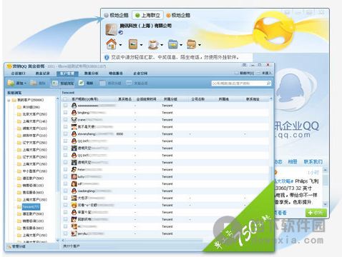This screenshot has height=257, width=342.
Task: Click the jerrylu contact avatar
Action: coord(74,233)
